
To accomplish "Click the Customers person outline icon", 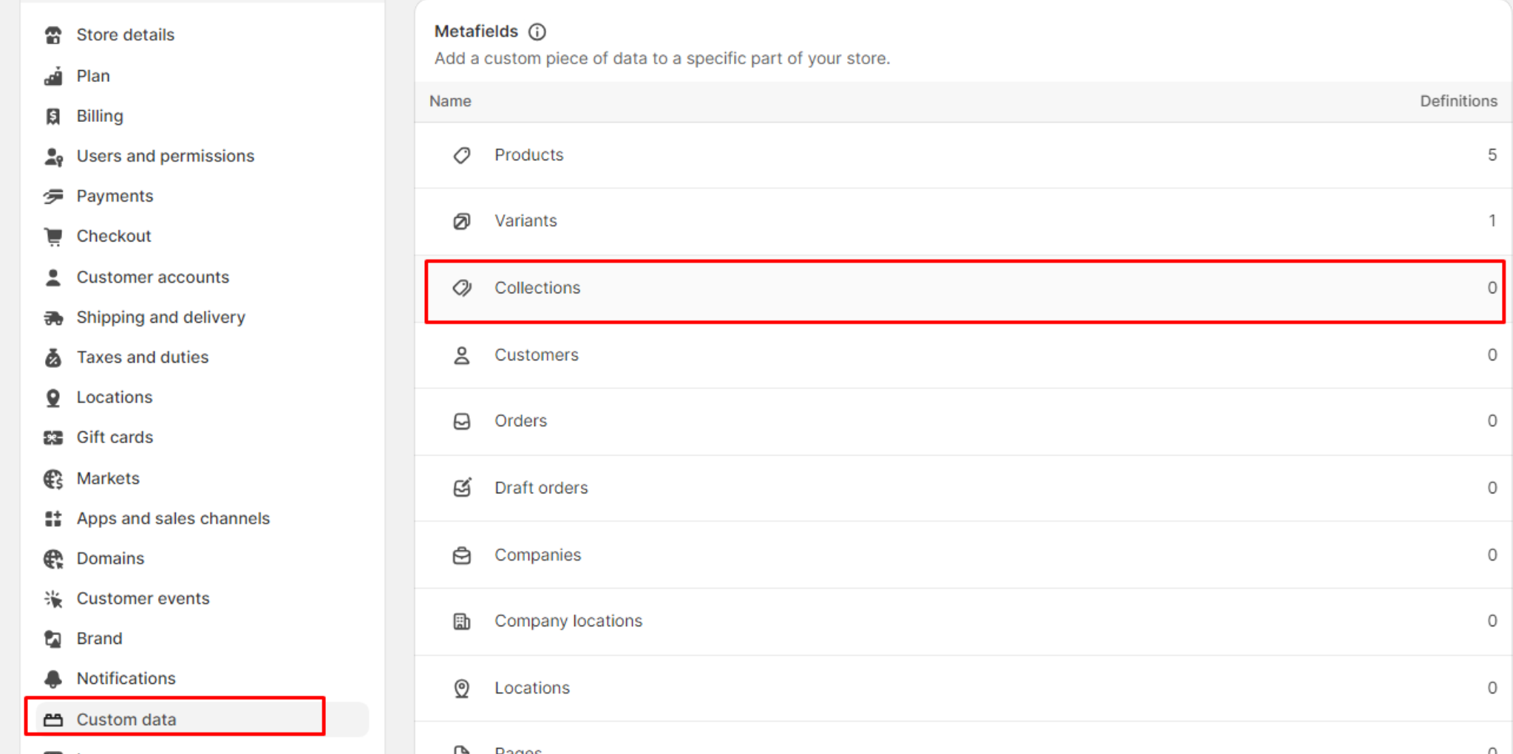I will coord(462,355).
